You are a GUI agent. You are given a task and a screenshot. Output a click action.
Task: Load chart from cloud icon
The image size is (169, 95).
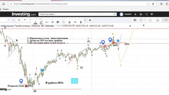tap(150, 20)
